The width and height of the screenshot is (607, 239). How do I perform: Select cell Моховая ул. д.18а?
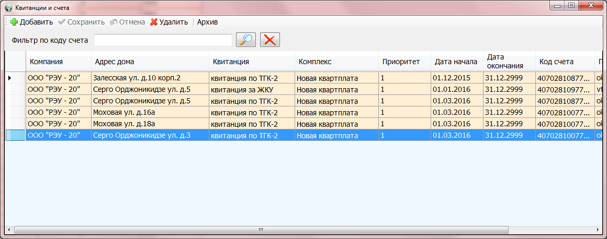[x=150, y=124]
